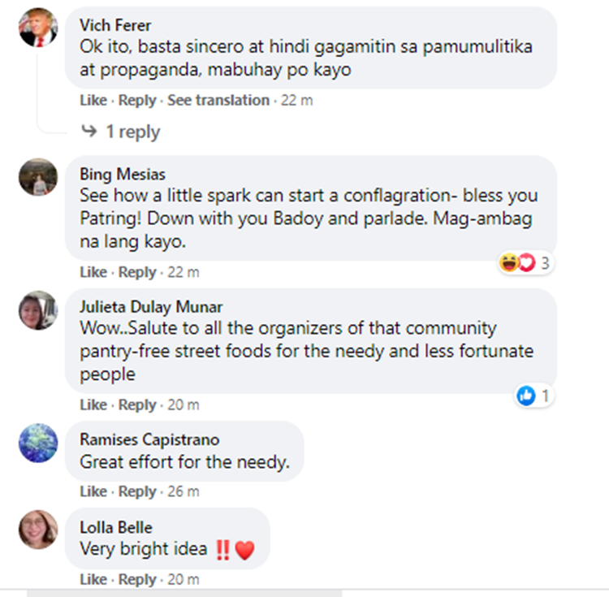Open the Ramises Capistrano name link

149,439
